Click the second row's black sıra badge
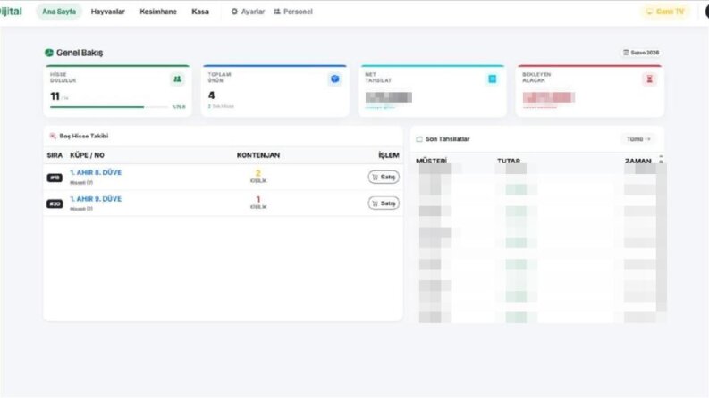The width and height of the screenshot is (709, 398). (x=55, y=204)
